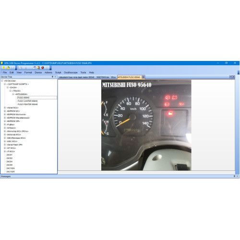Click the red chip toolbar icon
The width and height of the screenshot is (240, 240).
(43, 68)
